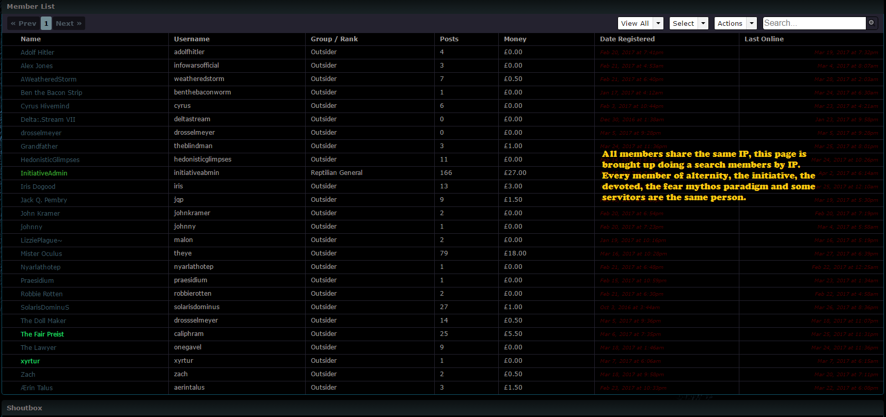Click the £27.00 money cell
The height and width of the screenshot is (417, 886).
[x=515, y=173]
